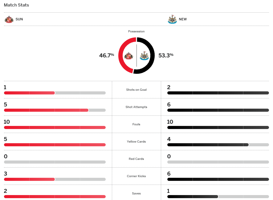Click Newcastle's Saves bar
The width and height of the screenshot is (273, 200).
[193, 197]
